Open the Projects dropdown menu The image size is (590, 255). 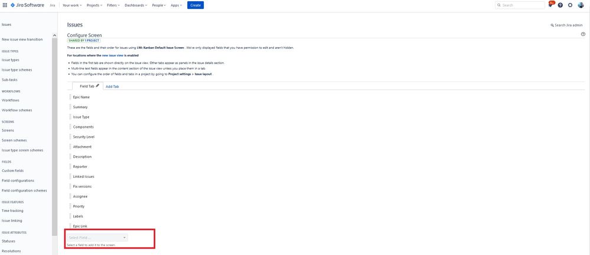pyautogui.click(x=94, y=5)
